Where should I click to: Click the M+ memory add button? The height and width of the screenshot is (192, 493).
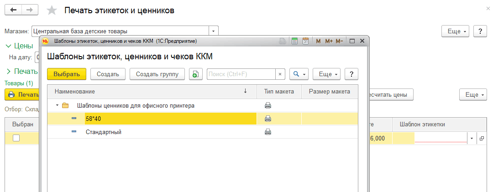(329, 41)
